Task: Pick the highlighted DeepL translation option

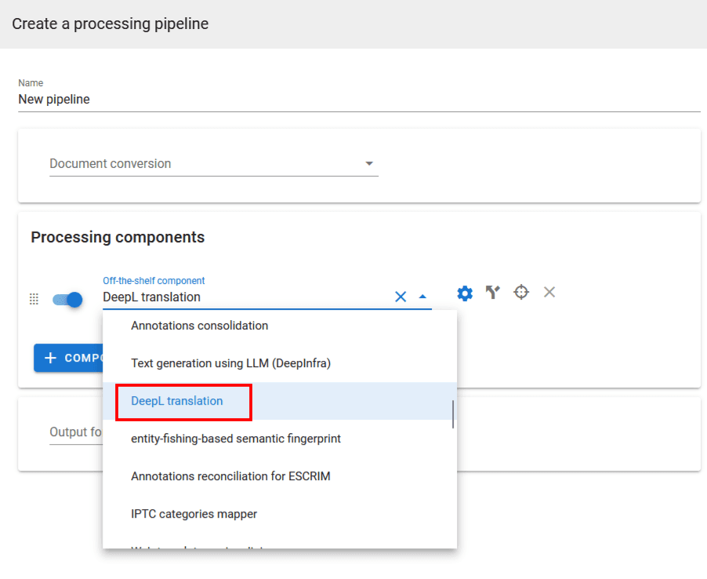Action: point(177,401)
